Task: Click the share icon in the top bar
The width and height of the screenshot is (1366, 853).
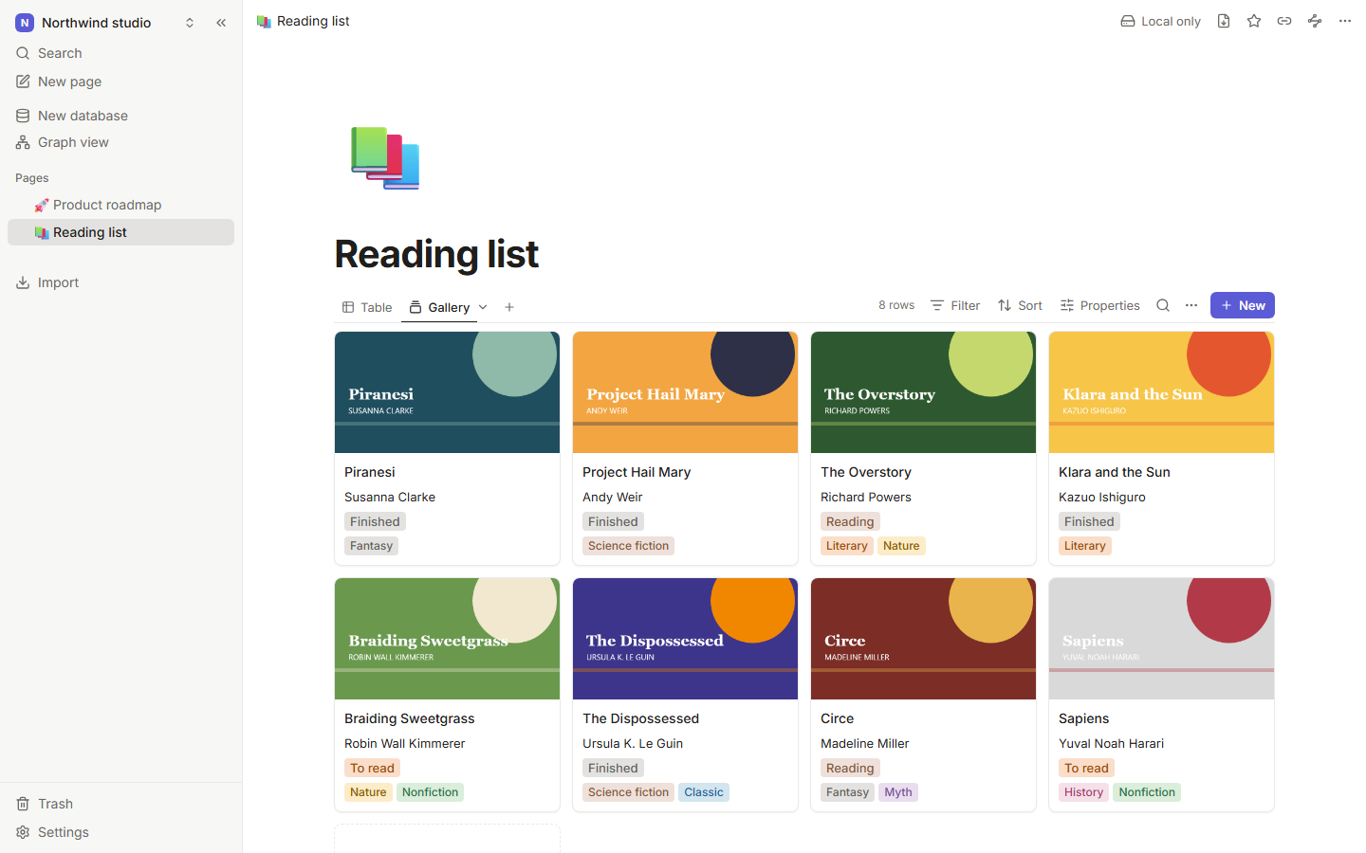Action: tap(1315, 21)
